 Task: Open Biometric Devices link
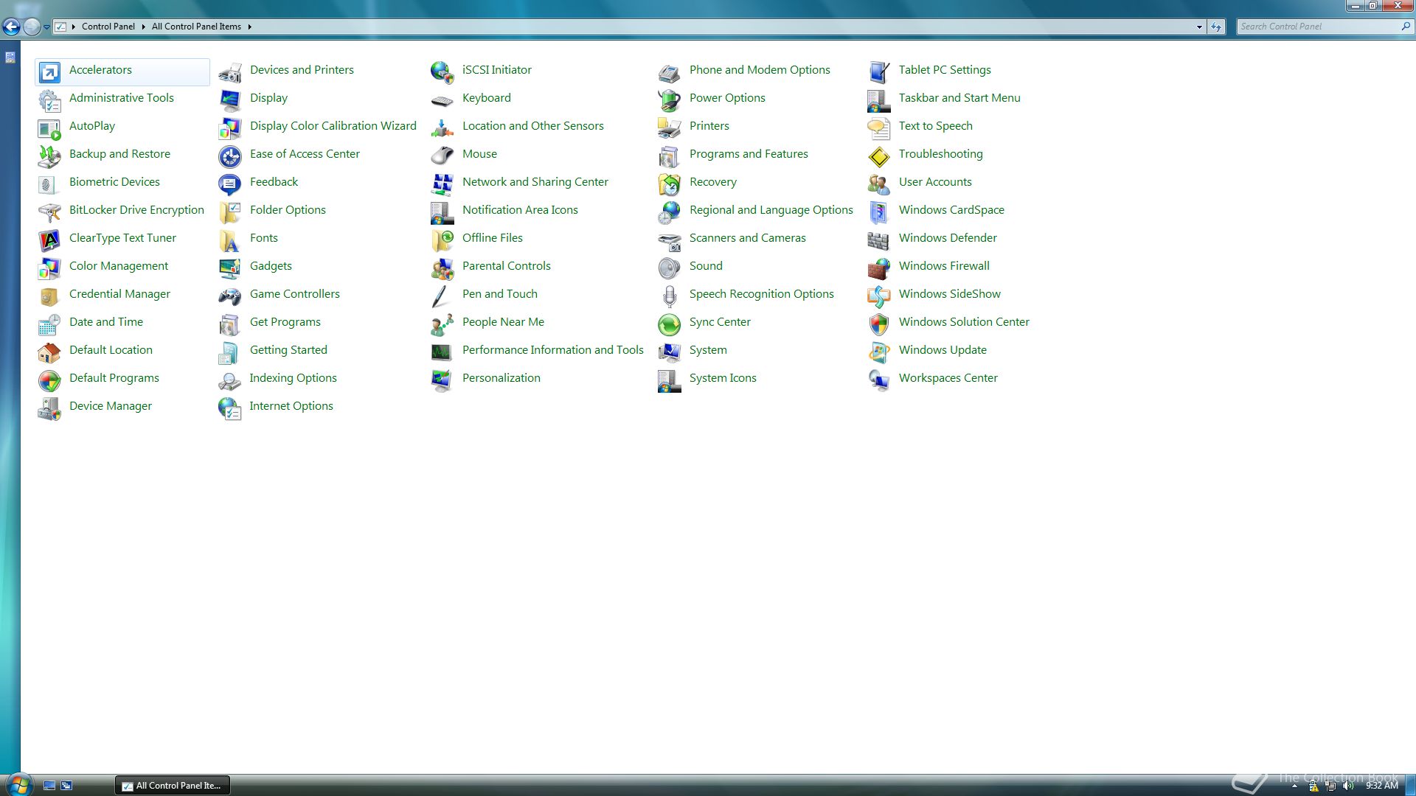tap(114, 182)
